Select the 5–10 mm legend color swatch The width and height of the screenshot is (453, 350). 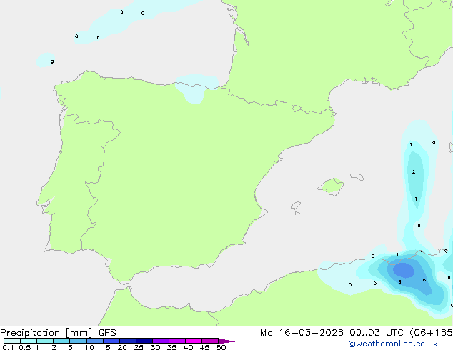click(78, 341)
